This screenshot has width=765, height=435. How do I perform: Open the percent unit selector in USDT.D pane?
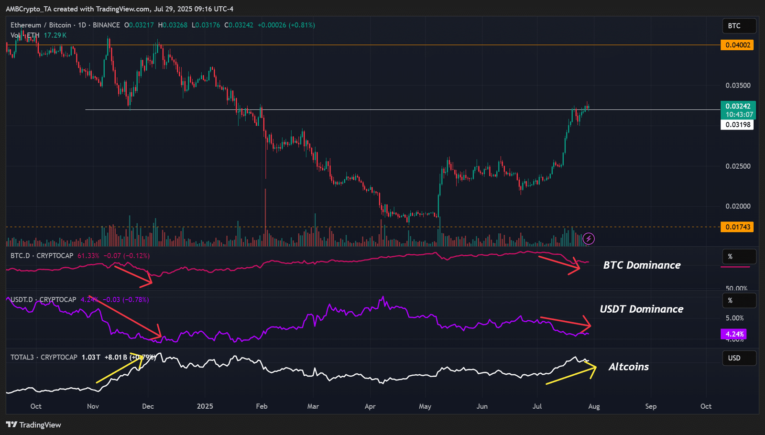click(739, 301)
